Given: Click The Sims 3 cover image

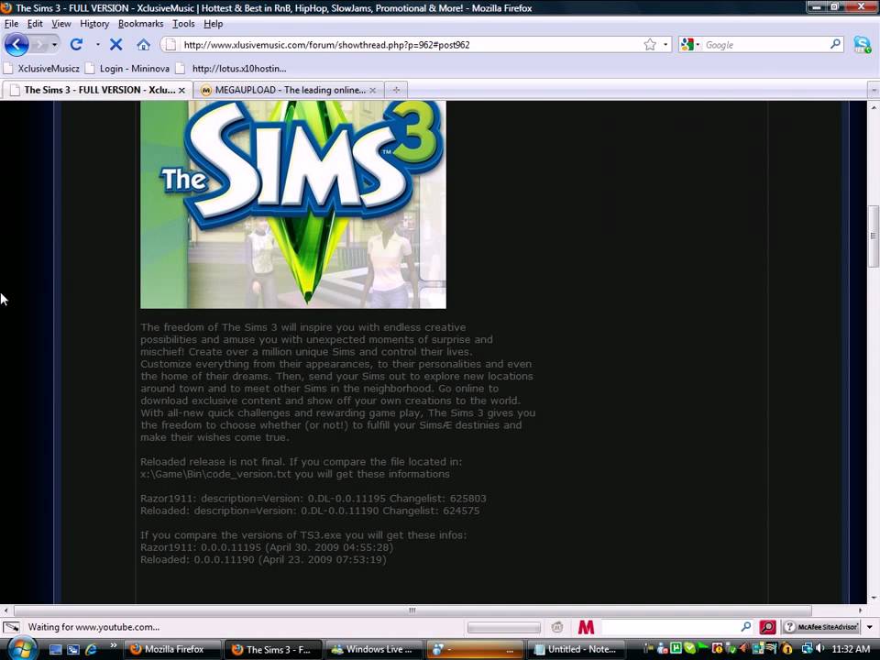Looking at the screenshot, I should pos(293,204).
